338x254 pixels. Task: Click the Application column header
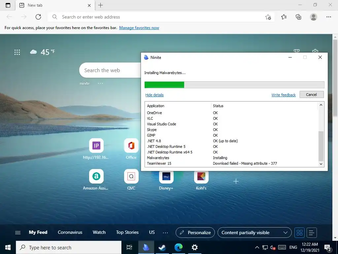coord(178,106)
